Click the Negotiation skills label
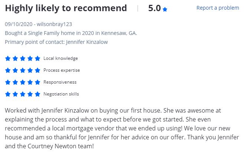The width and height of the screenshot is (247, 152). (x=61, y=94)
